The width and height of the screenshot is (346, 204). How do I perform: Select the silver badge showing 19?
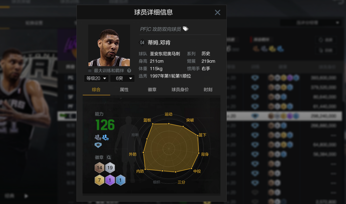click(110, 167)
